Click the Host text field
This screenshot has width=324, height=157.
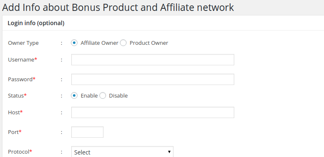[153, 113]
